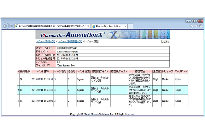Click the 編集種別 column header
This screenshot has height=135, width=205.
click(x=25, y=71)
